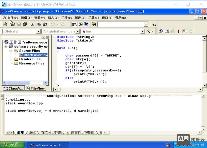Click the Cut scissors icon
Viewport: 207px width, 148px height.
(x=33, y=24)
